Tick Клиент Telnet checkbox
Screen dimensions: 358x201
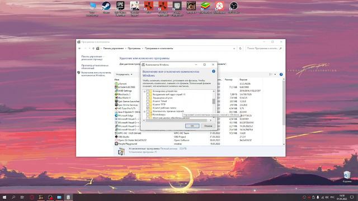pyautogui.click(x=148, y=101)
